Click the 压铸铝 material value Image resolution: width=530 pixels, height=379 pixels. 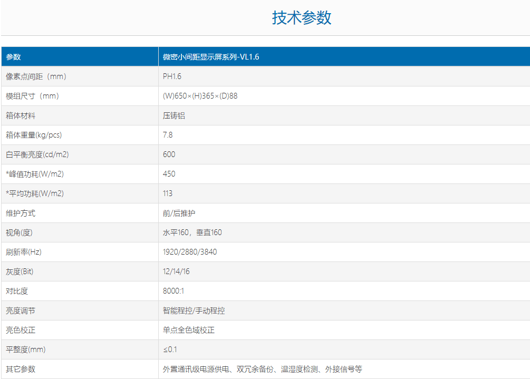coord(174,115)
